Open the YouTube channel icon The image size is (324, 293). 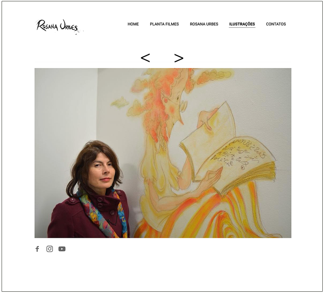pyautogui.click(x=62, y=249)
